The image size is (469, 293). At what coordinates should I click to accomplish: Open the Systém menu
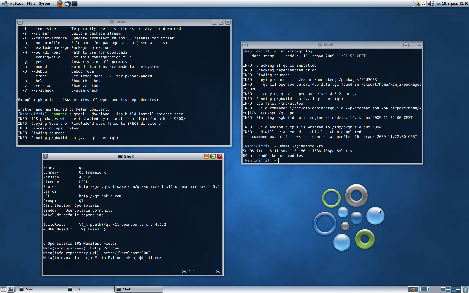click(x=45, y=4)
